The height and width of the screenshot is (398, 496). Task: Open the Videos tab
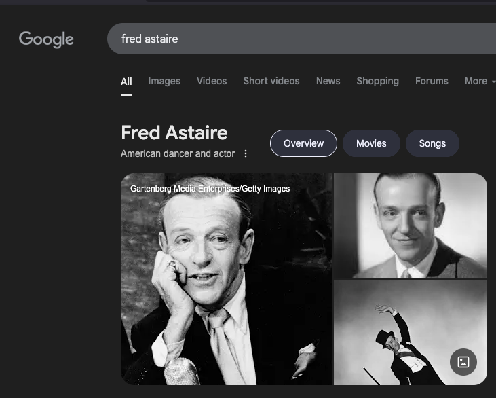(212, 81)
